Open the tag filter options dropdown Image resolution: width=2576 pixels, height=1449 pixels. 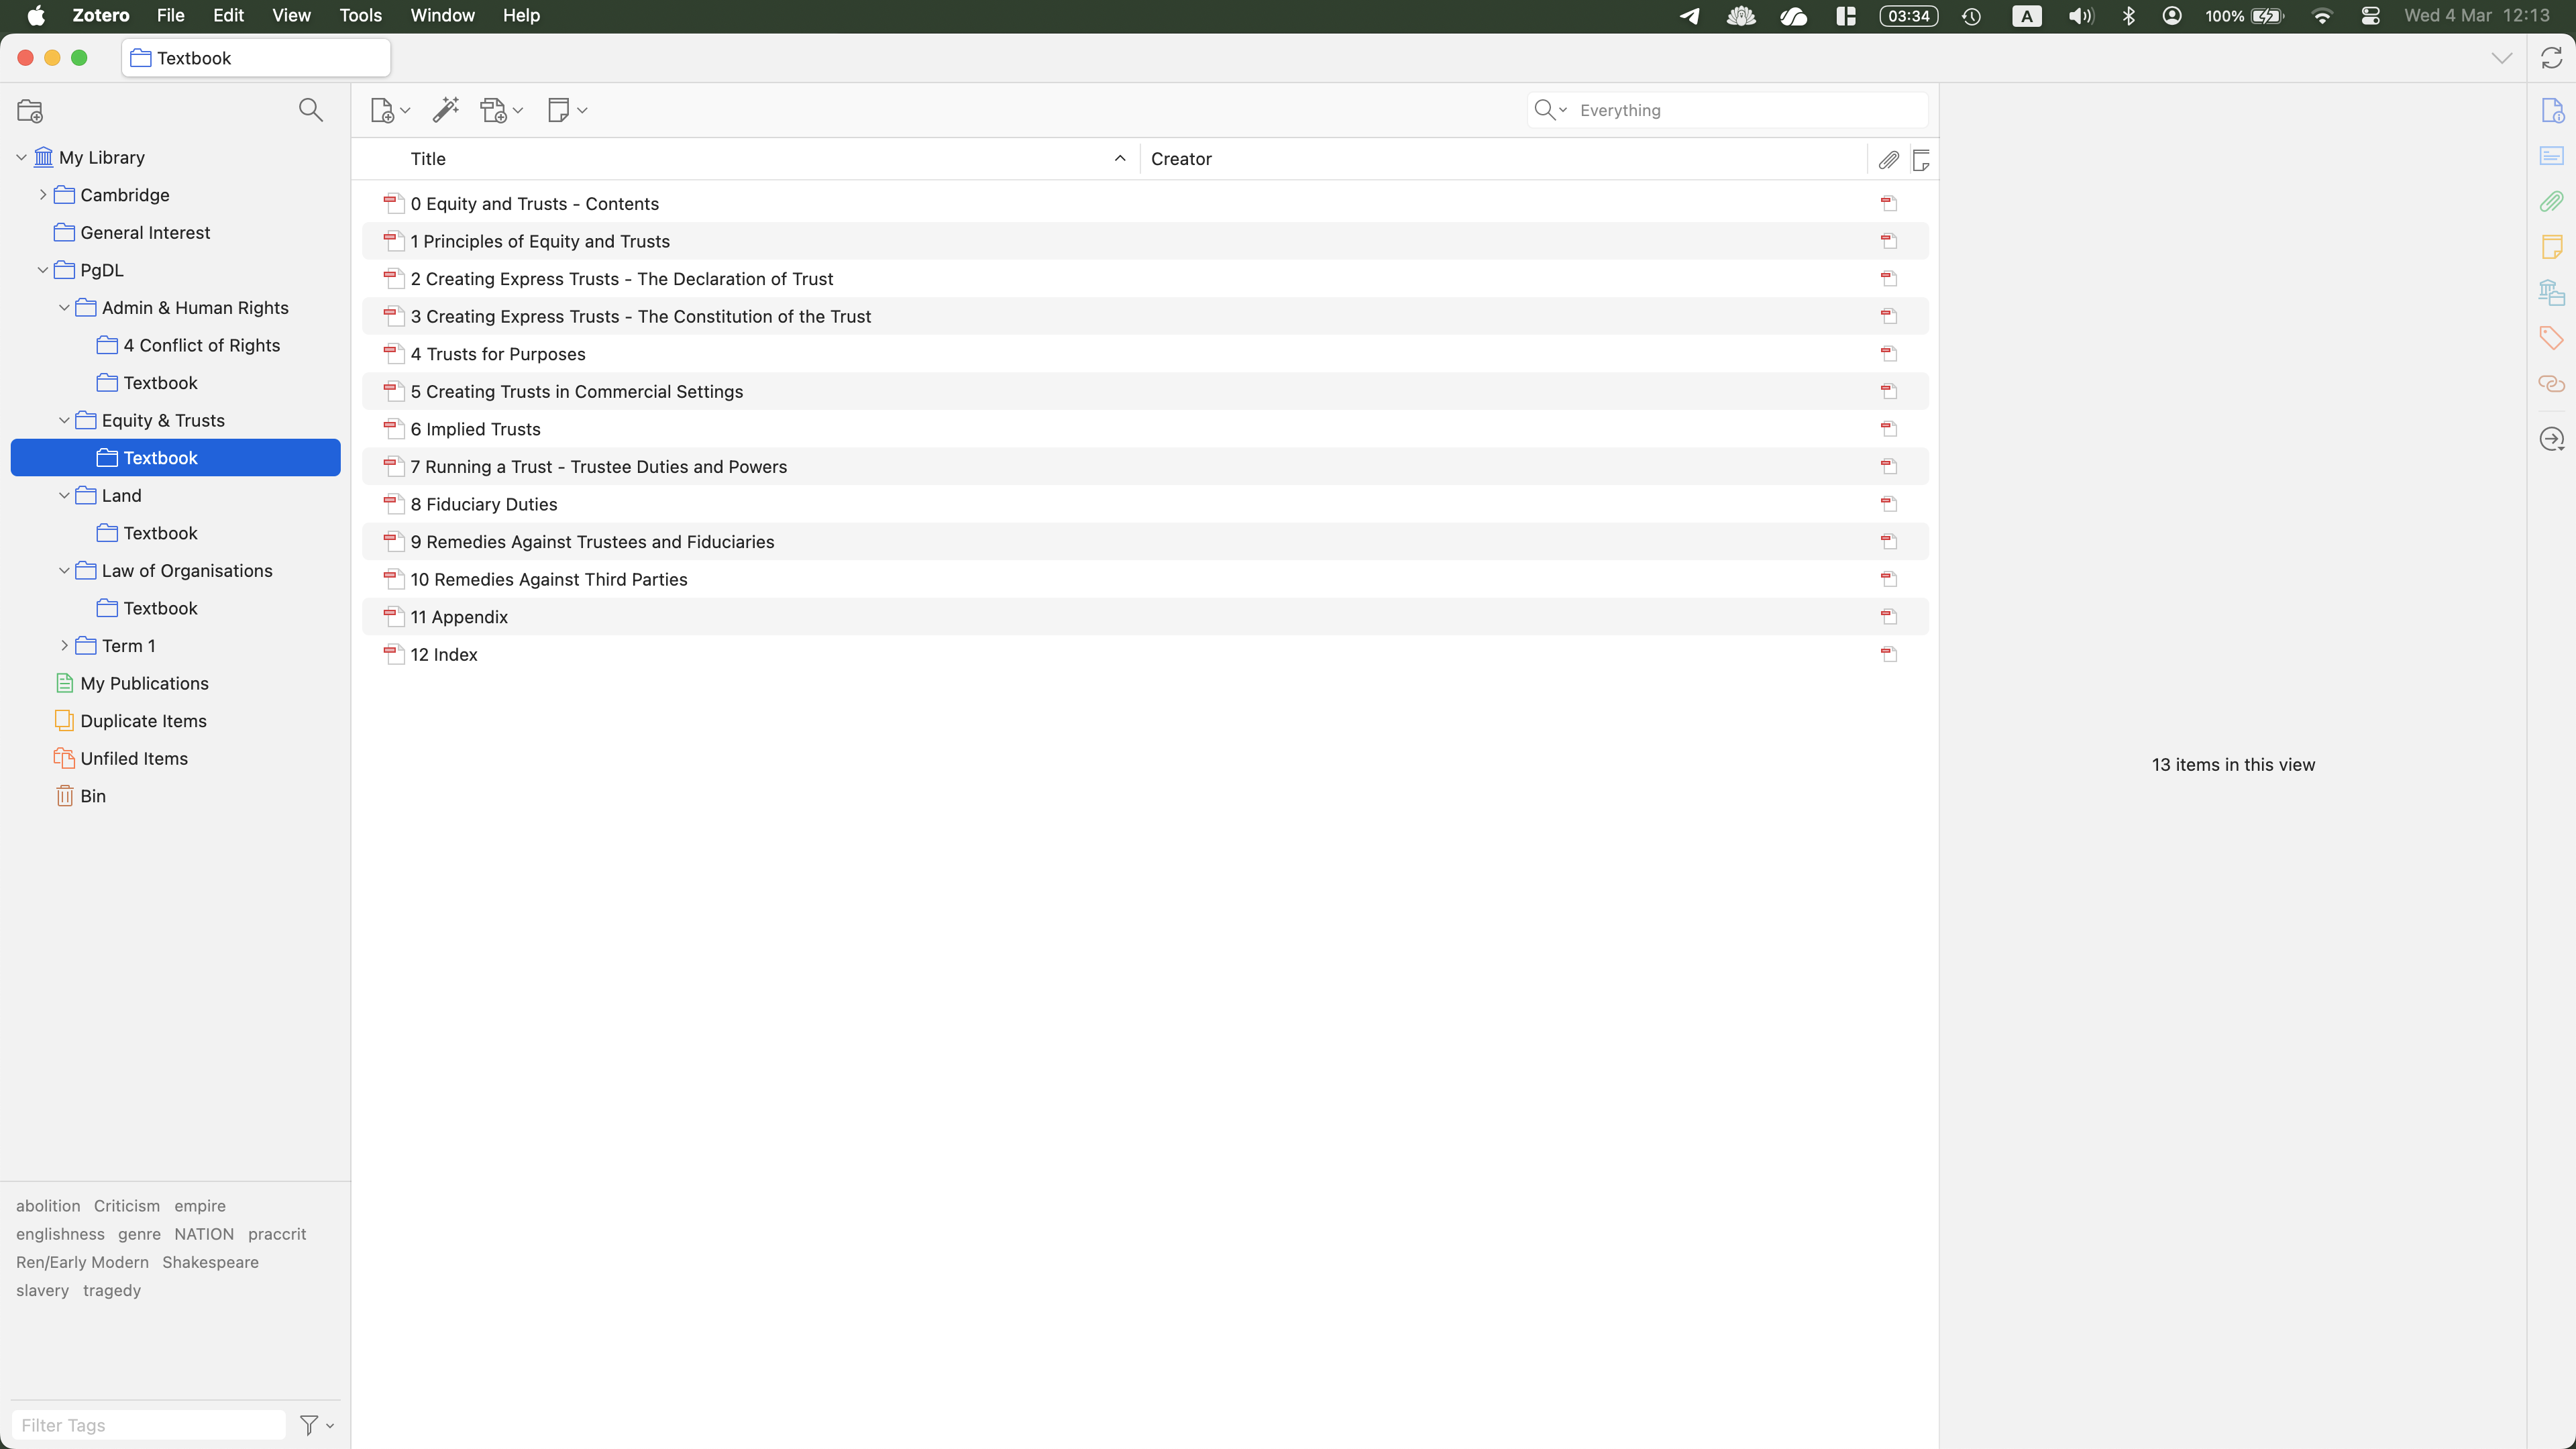[x=316, y=1425]
